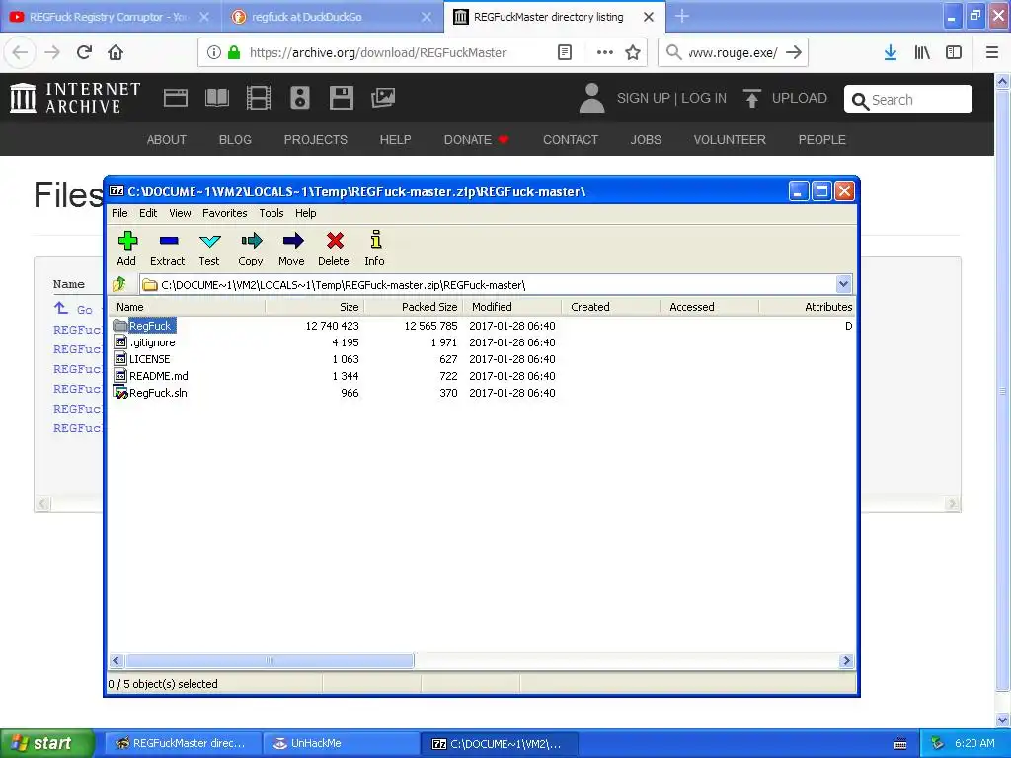This screenshot has height=758, width=1011.
Task: Sort by the Name column header
Action: tap(187, 307)
